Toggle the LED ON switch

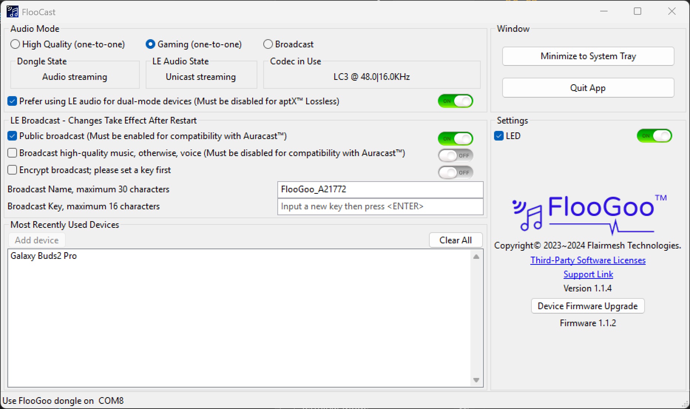coord(654,136)
